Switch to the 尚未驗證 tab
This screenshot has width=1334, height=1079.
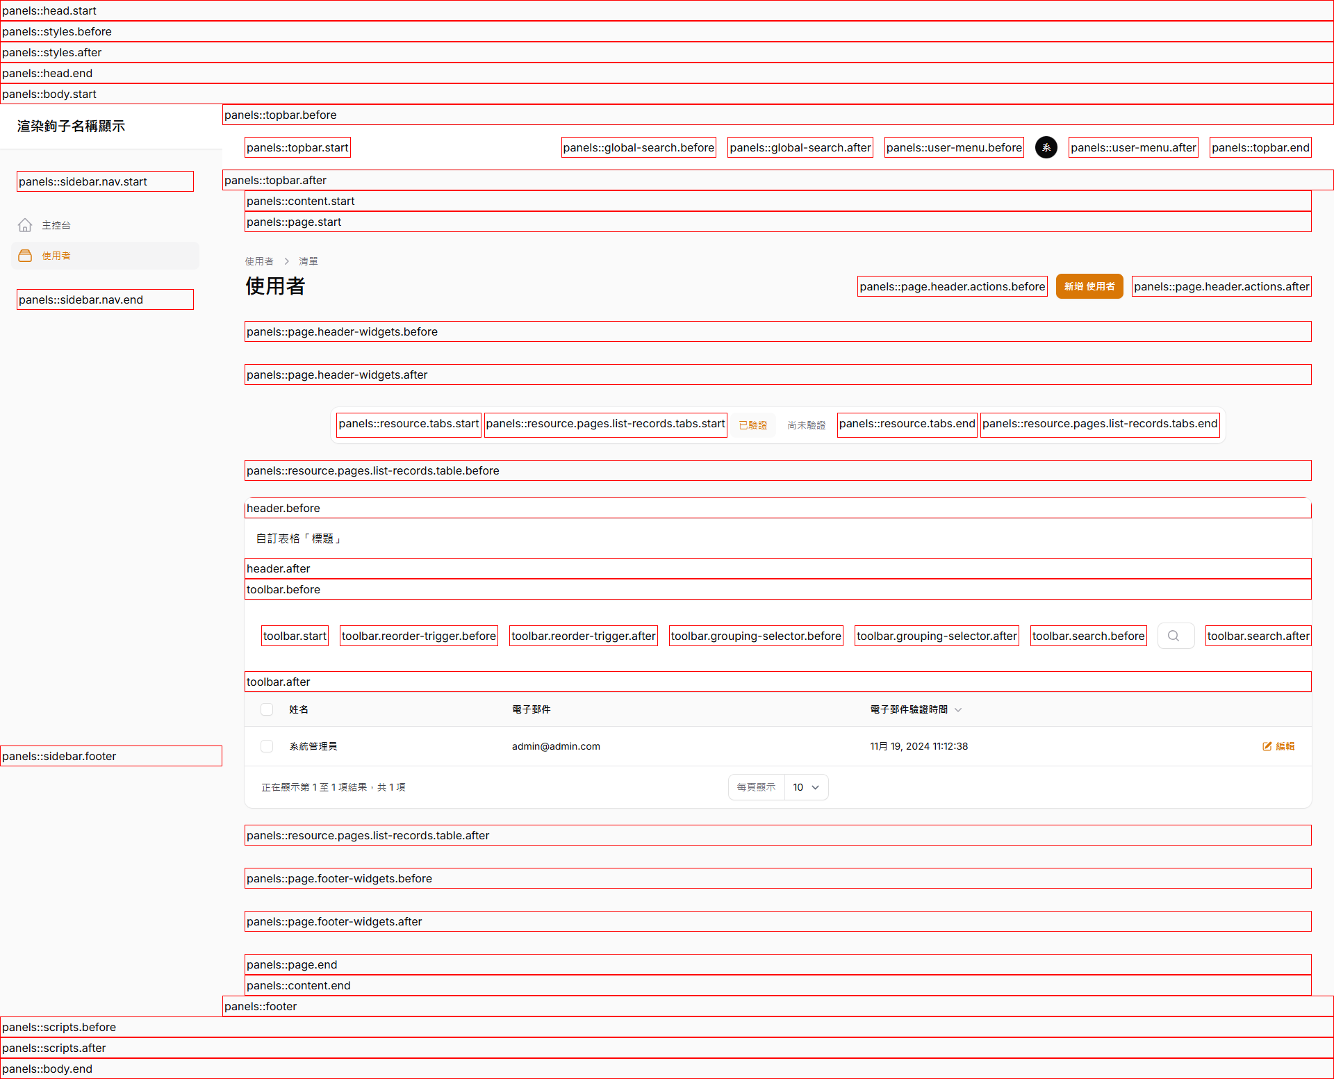(807, 425)
